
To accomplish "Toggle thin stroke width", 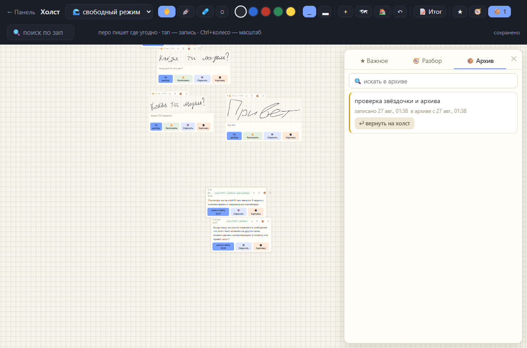I will [309, 12].
